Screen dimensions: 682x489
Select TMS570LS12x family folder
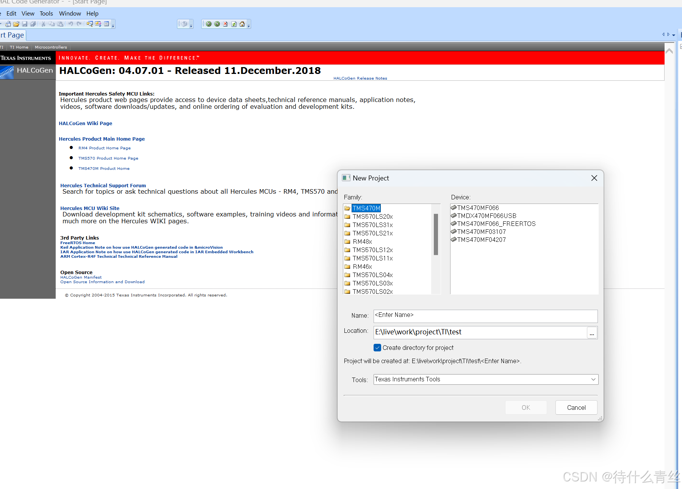369,250
